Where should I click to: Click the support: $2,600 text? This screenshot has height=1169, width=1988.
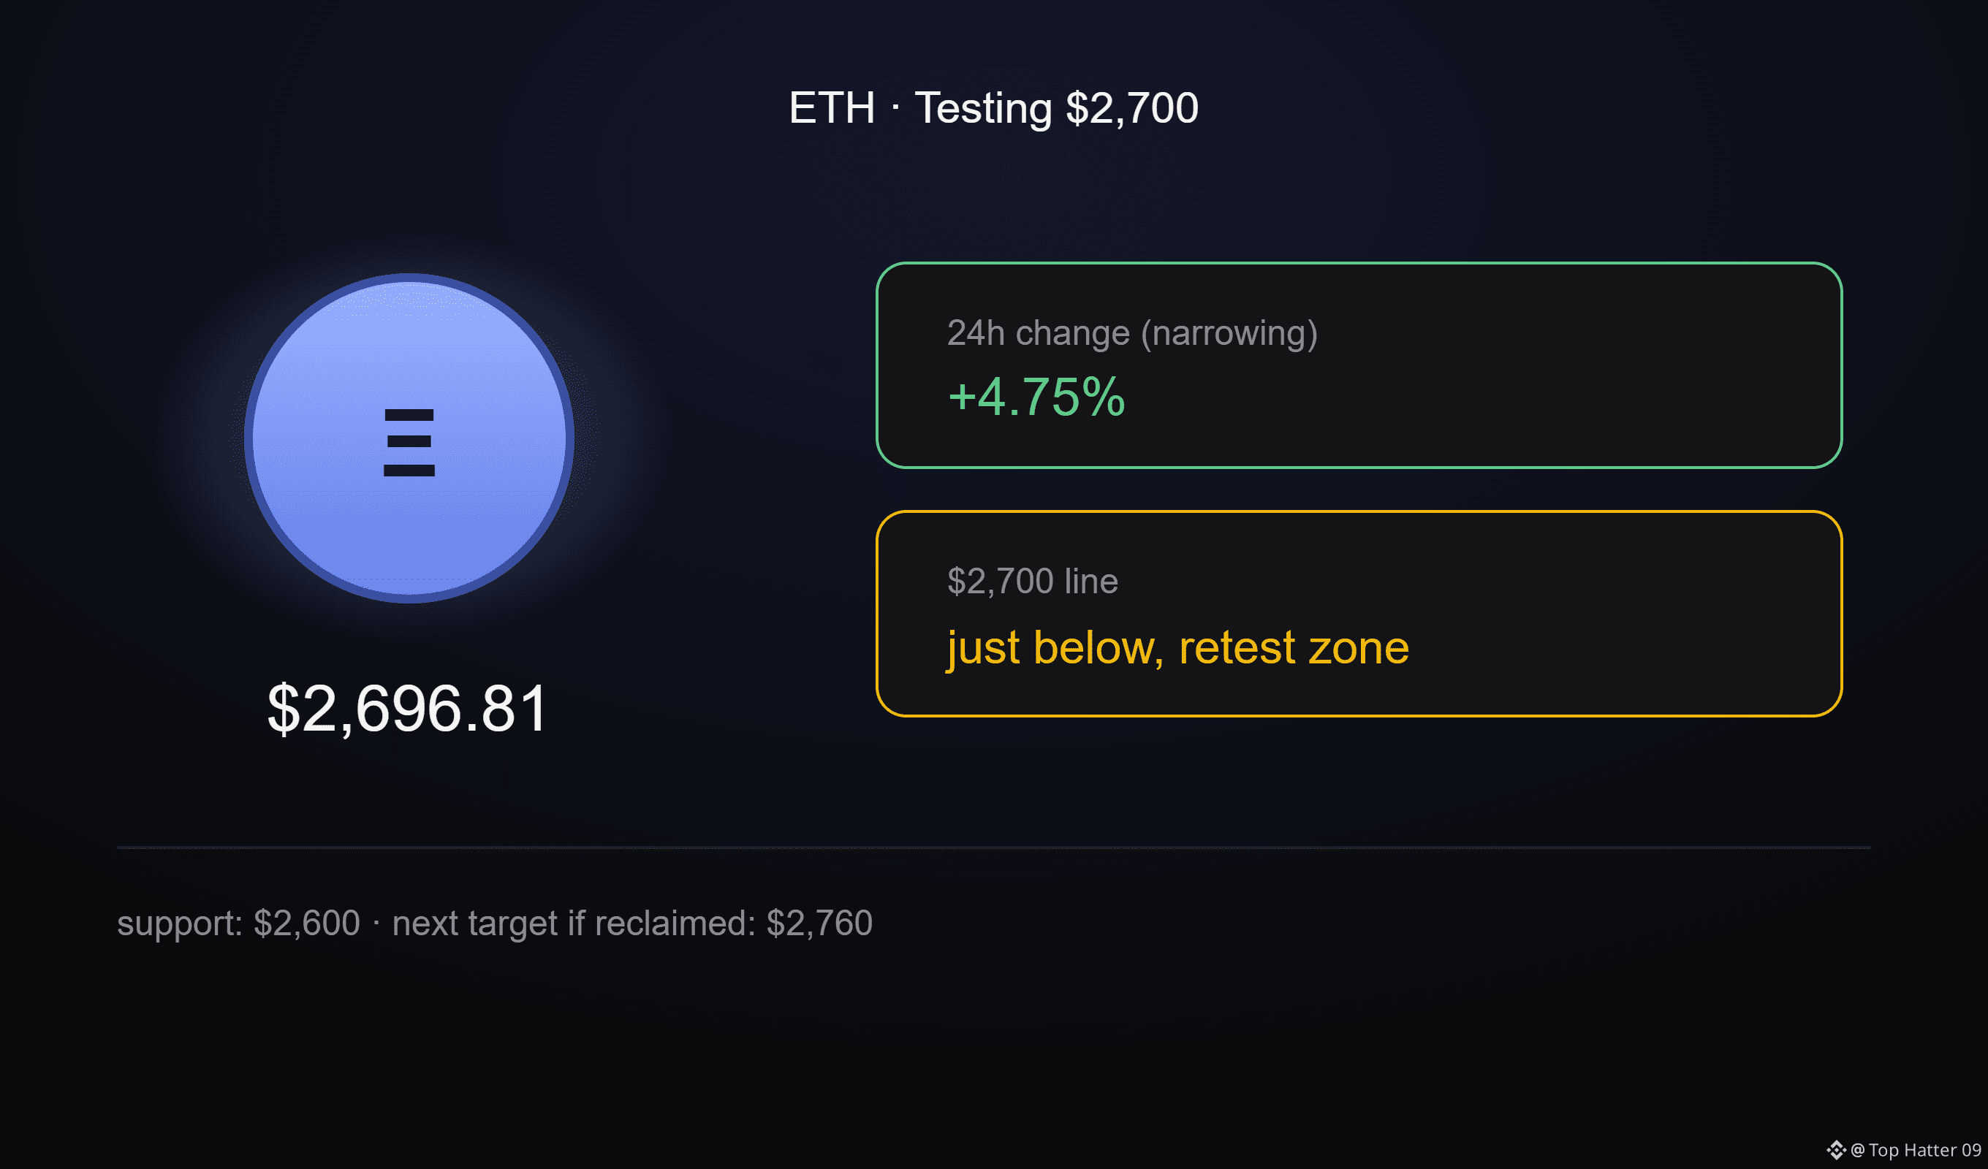[x=238, y=923]
